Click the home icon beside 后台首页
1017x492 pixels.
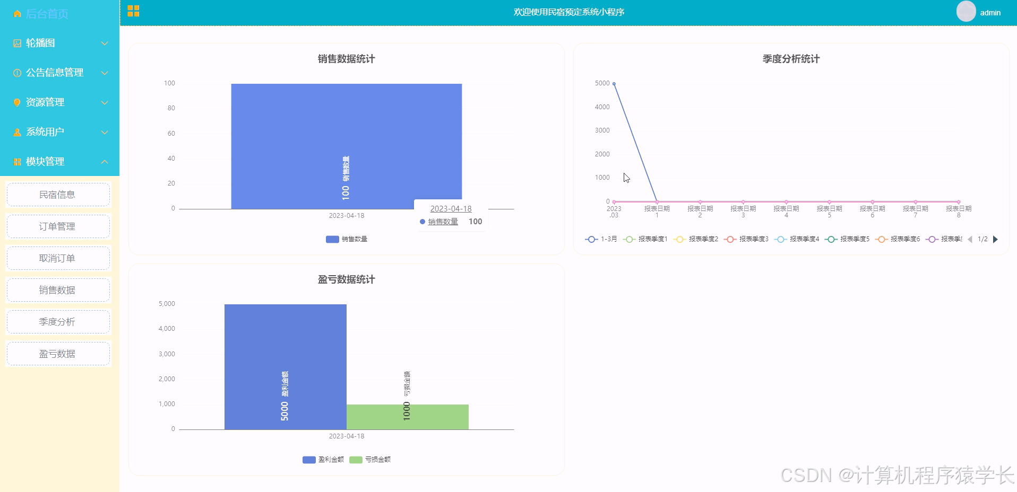click(17, 14)
